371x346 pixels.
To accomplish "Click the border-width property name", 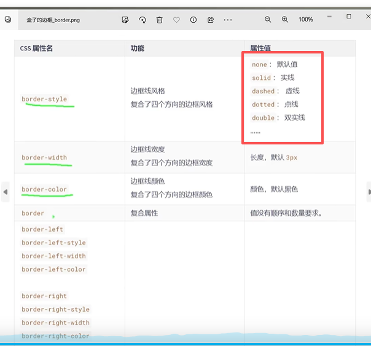I will pyautogui.click(x=44, y=157).
